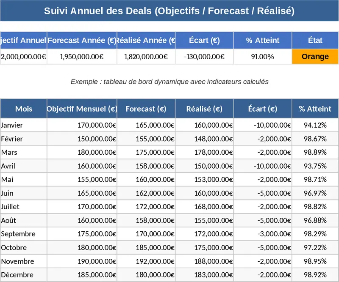
Task: Click the "Suivi Annuel des Deals" title banner
Action: (169, 11)
